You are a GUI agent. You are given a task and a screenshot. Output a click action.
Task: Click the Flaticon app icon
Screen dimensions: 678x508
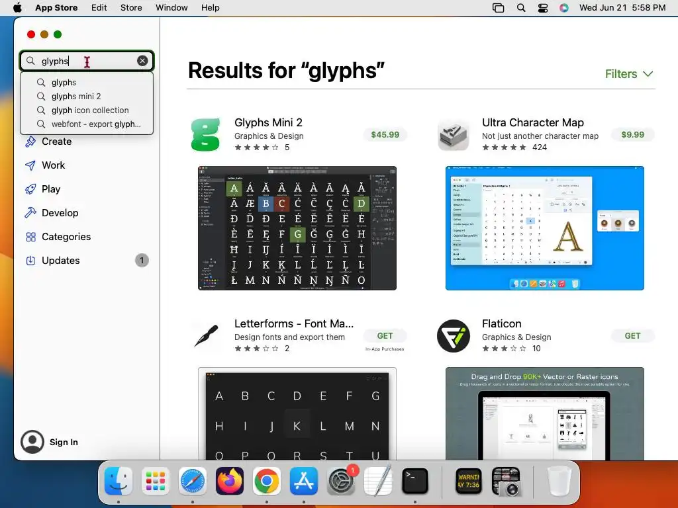tap(453, 336)
